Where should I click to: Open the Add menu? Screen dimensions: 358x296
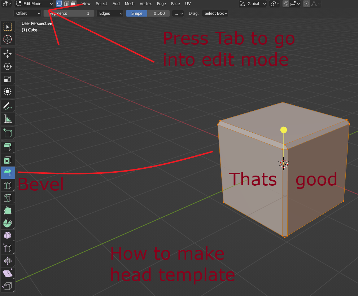click(116, 4)
